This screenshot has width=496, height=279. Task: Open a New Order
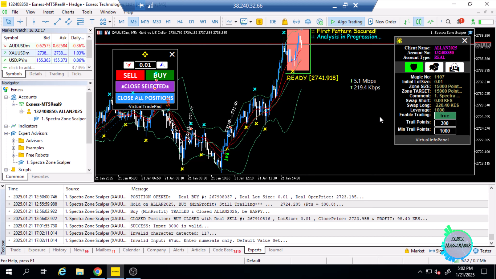pyautogui.click(x=382, y=22)
